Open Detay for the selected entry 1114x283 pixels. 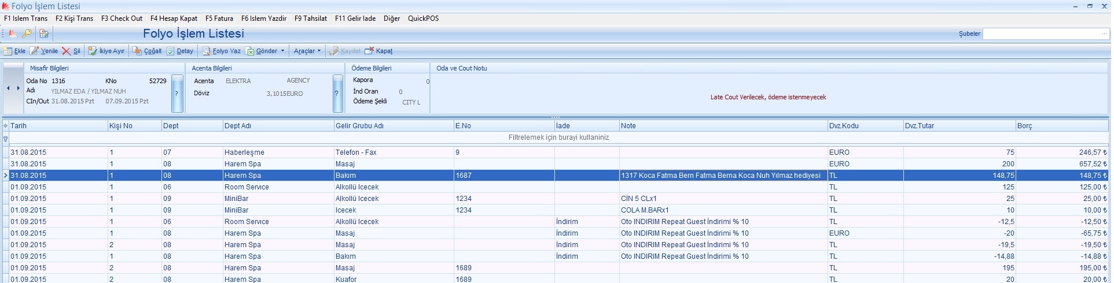(x=180, y=51)
